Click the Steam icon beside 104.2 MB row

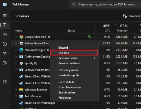click(21, 76)
